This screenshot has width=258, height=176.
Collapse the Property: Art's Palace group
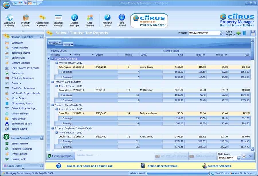(52, 58)
